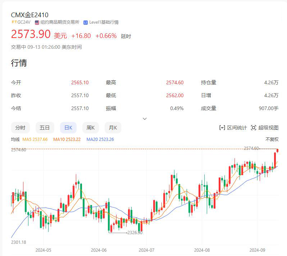Select the 日K daily candlestick tab
The height and width of the screenshot is (256, 287).
pos(68,128)
